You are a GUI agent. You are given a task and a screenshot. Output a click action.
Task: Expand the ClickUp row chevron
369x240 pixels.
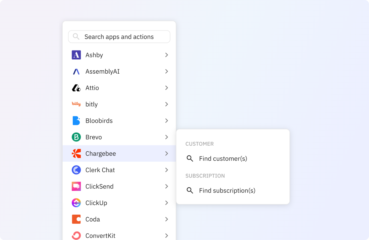[166, 203]
